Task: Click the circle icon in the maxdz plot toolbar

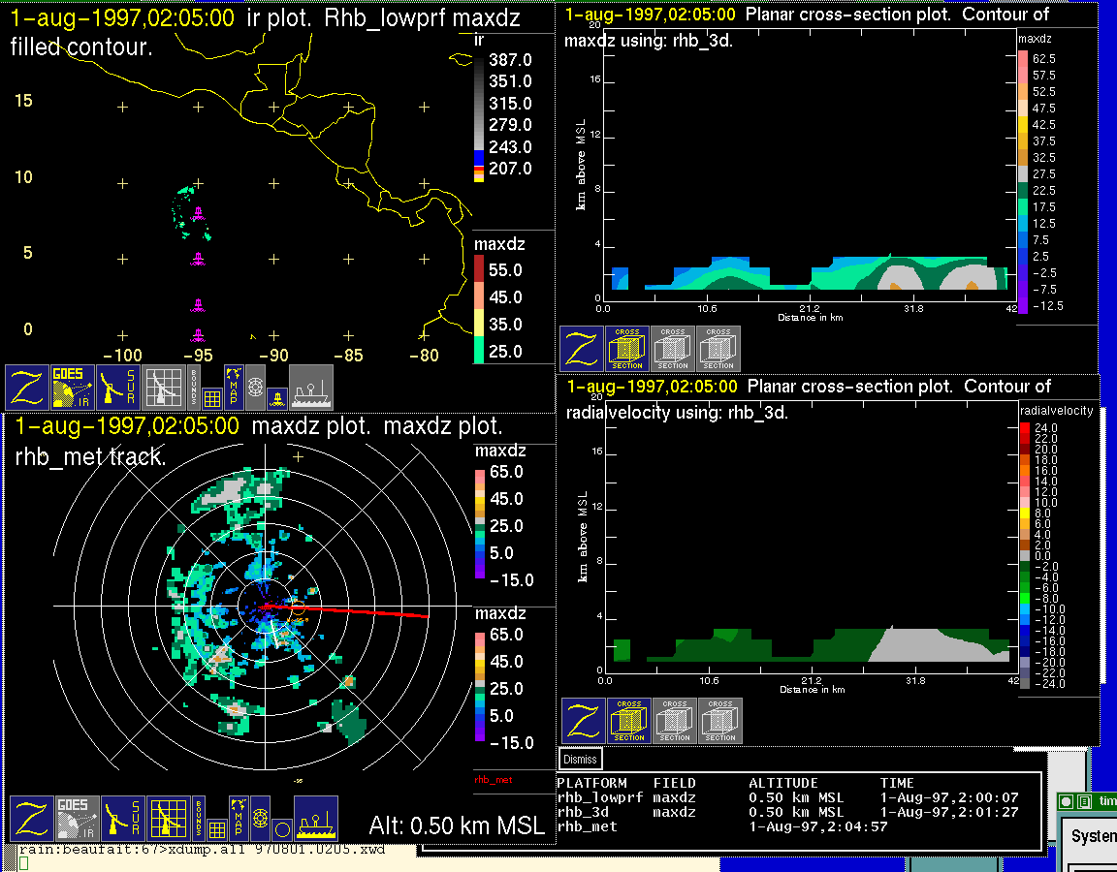Action: pyautogui.click(x=281, y=830)
